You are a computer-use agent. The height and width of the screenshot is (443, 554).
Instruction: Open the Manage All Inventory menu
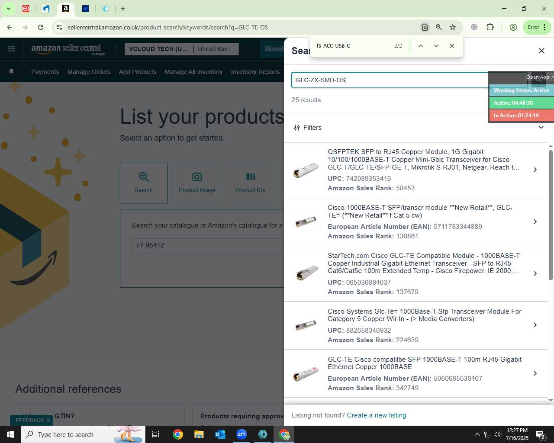pos(193,72)
